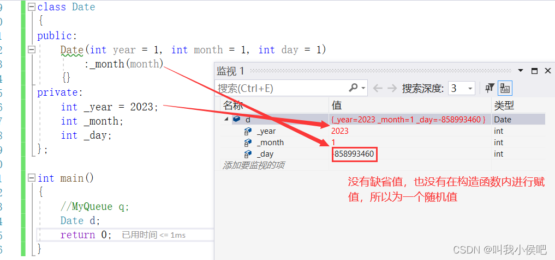
Task: Click the int type cell of _year
Action: 498,131
